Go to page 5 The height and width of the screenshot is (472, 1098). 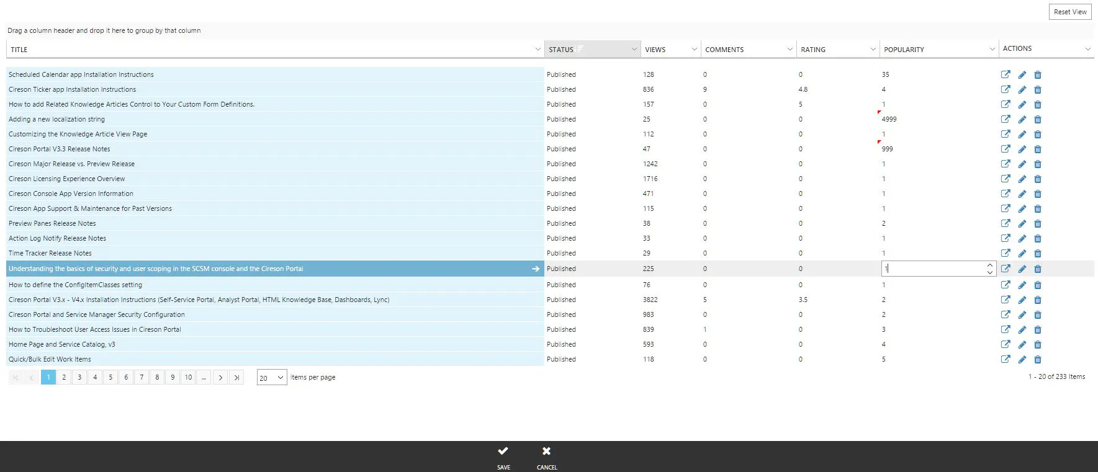point(110,377)
